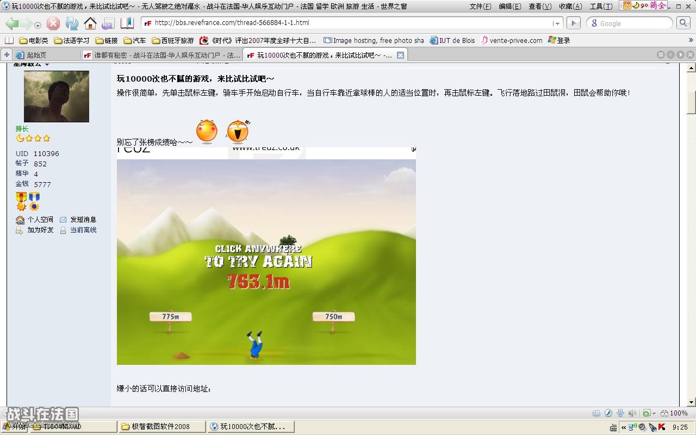Open the 西班牙旅游 bookmark folder
Viewport: 696px width, 435px height.
(x=173, y=40)
